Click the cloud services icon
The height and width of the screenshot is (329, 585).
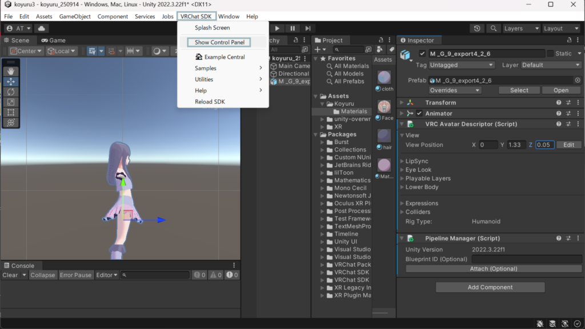pos(41,29)
